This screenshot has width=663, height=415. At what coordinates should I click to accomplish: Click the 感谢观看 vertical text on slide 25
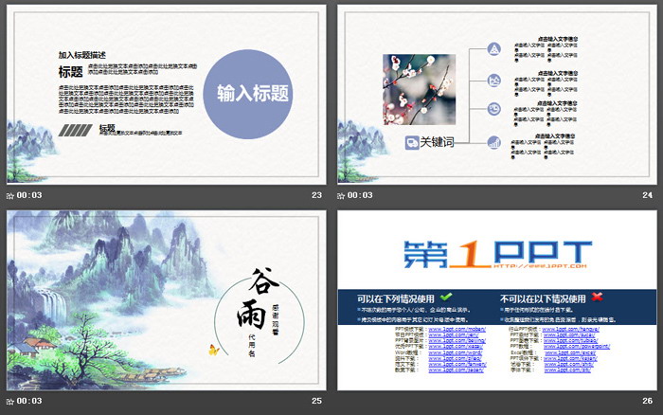click(x=276, y=319)
